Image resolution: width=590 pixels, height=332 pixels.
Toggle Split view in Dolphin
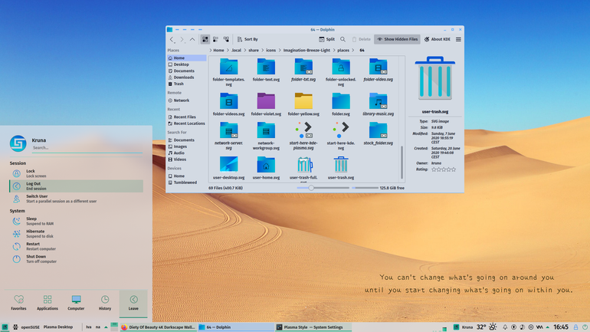(327, 39)
